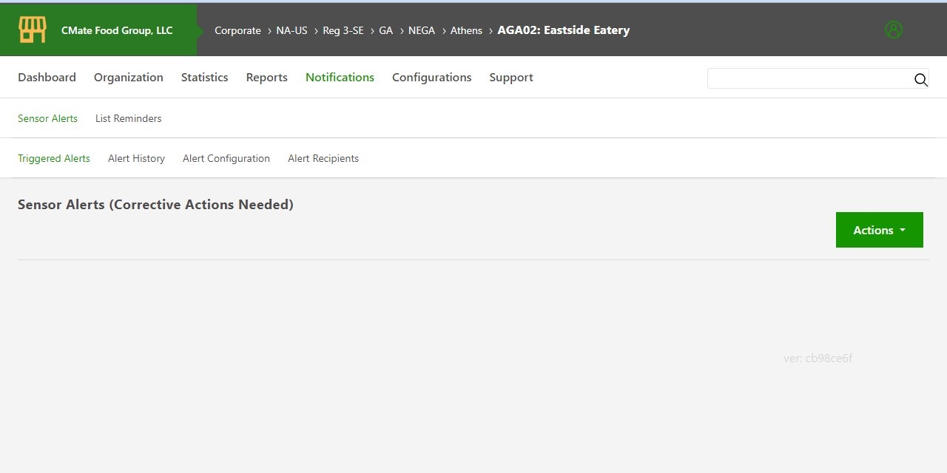Switch to the Alert Recipients tab
Screen dimensions: 947x473
tap(323, 158)
